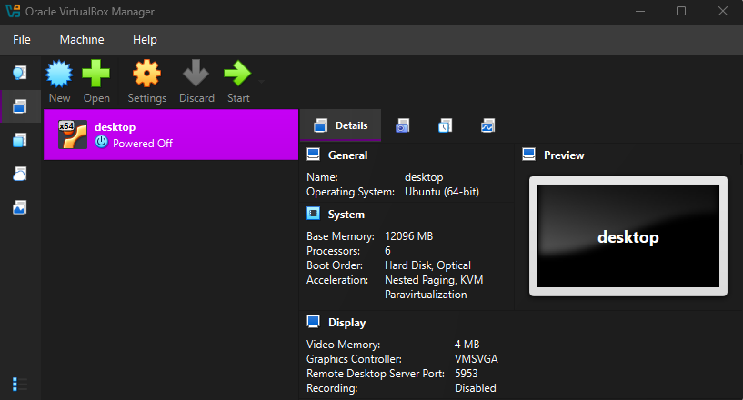Click the "Paravirtualization" text in System
The height and width of the screenshot is (400, 743).
point(426,295)
